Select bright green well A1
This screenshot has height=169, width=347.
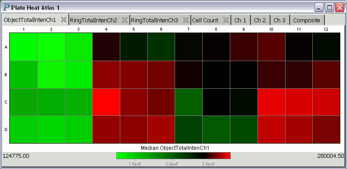(24, 47)
